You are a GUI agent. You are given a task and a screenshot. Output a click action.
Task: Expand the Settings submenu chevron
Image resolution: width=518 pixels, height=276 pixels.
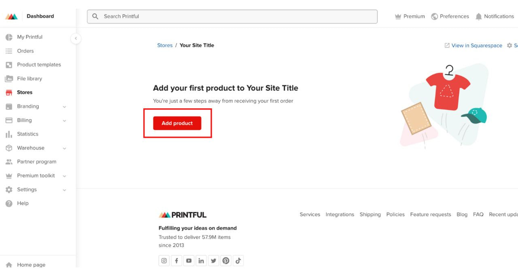coord(64,190)
